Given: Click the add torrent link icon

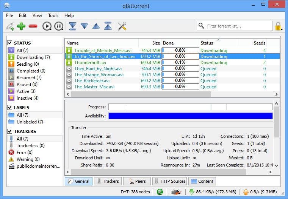Looking at the screenshot, I should (9, 26).
